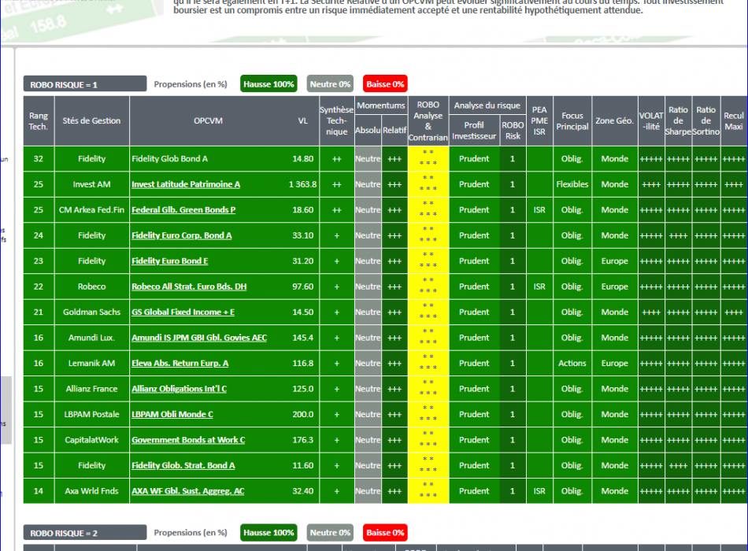Click the Profil Investisseur column header
748x551 pixels.
click(474, 130)
